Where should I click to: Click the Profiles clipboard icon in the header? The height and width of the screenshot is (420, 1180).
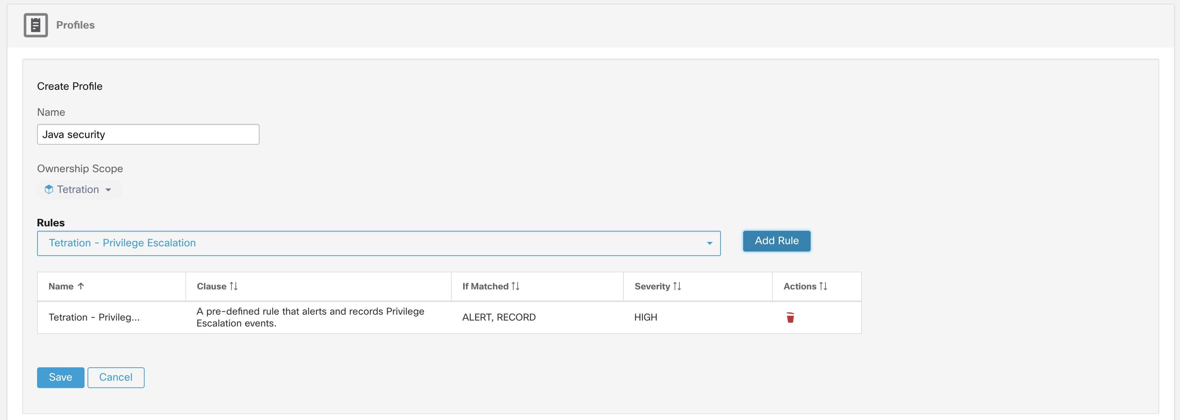tap(35, 25)
